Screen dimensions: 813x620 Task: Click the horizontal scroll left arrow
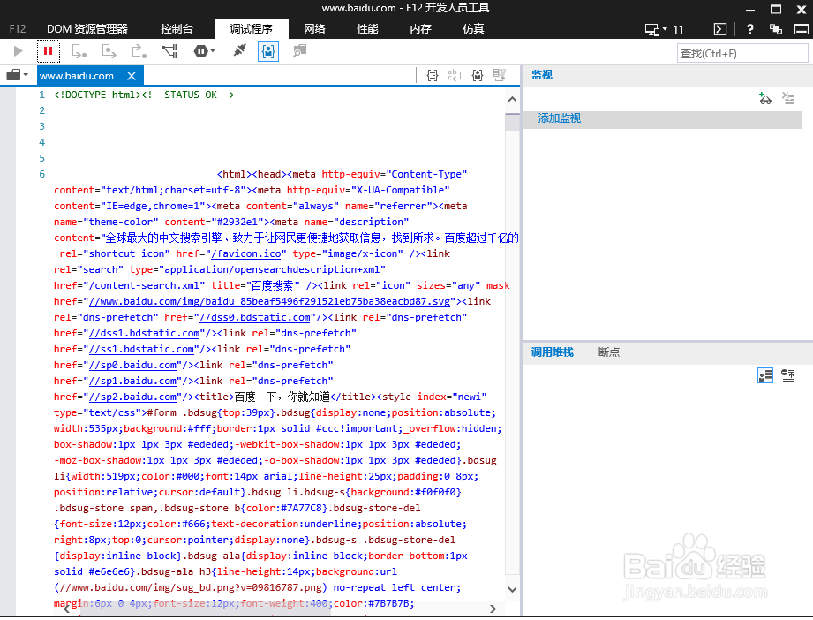[x=66, y=609]
